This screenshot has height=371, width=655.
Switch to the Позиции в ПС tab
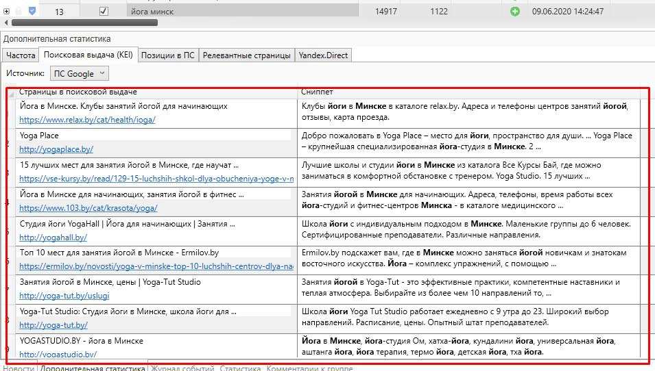click(167, 55)
